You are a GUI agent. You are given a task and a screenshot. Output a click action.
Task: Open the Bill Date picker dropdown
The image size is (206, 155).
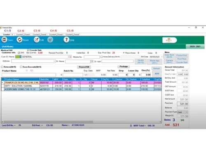point(162,57)
